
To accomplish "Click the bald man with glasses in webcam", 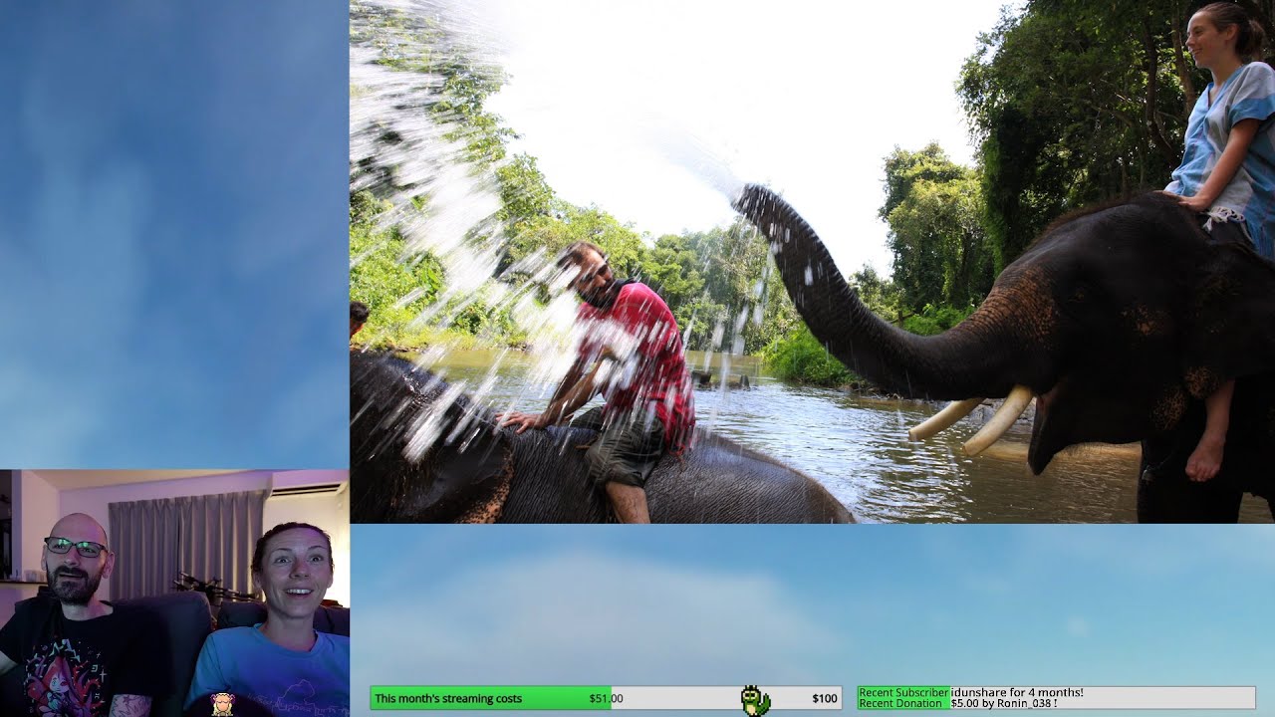I will pyautogui.click(x=74, y=558).
